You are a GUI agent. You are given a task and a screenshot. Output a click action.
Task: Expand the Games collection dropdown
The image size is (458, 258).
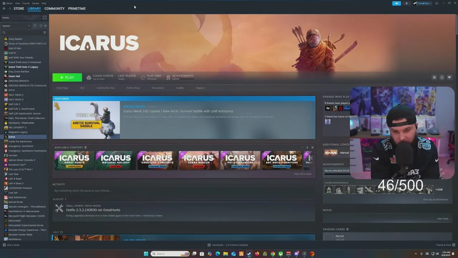point(16,26)
